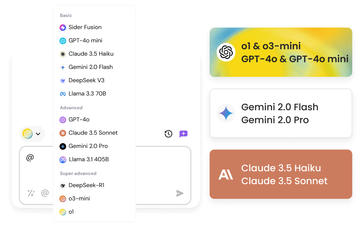Click the Sider Fusion lightning icon
This screenshot has height=227, width=364.
pyautogui.click(x=63, y=28)
